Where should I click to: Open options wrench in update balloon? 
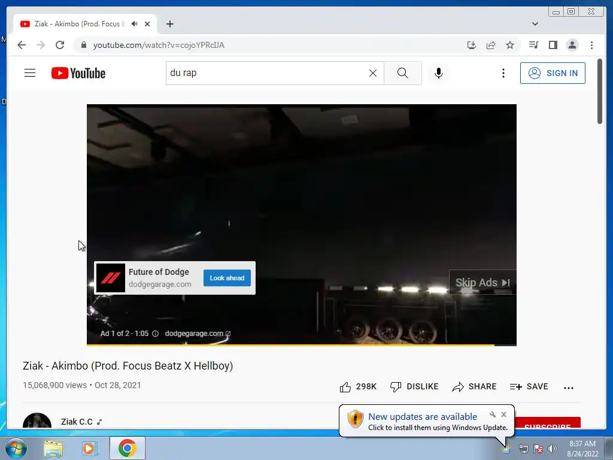click(x=493, y=414)
